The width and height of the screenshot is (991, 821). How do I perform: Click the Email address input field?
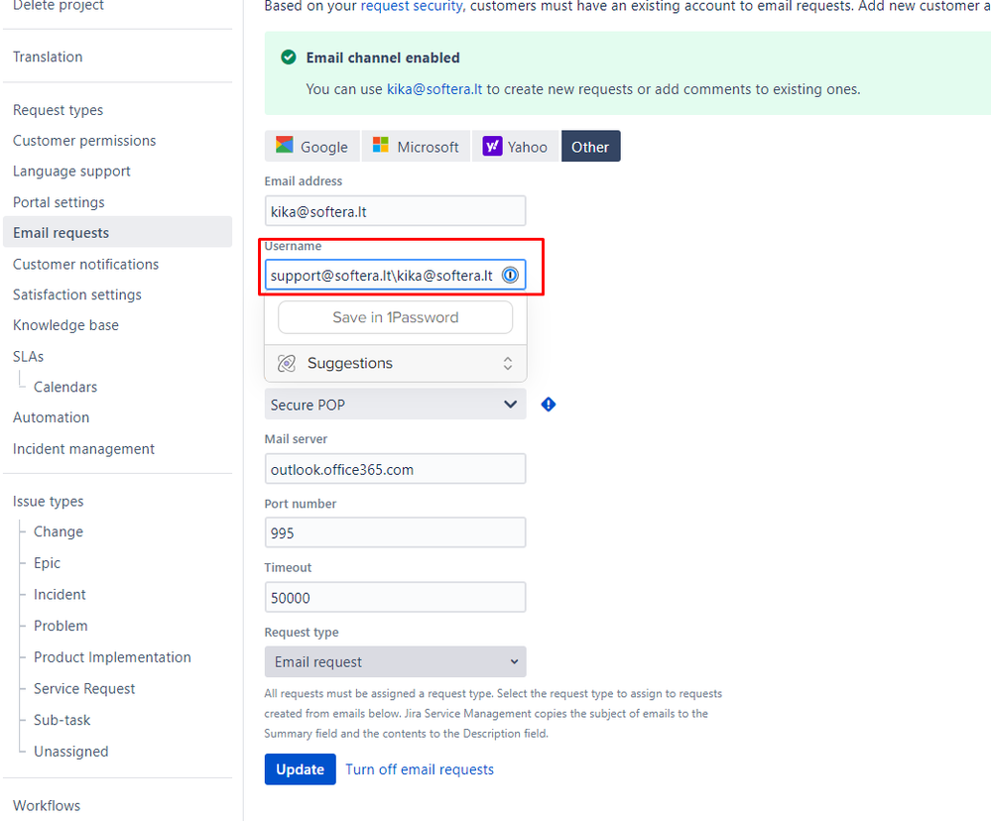tap(395, 211)
